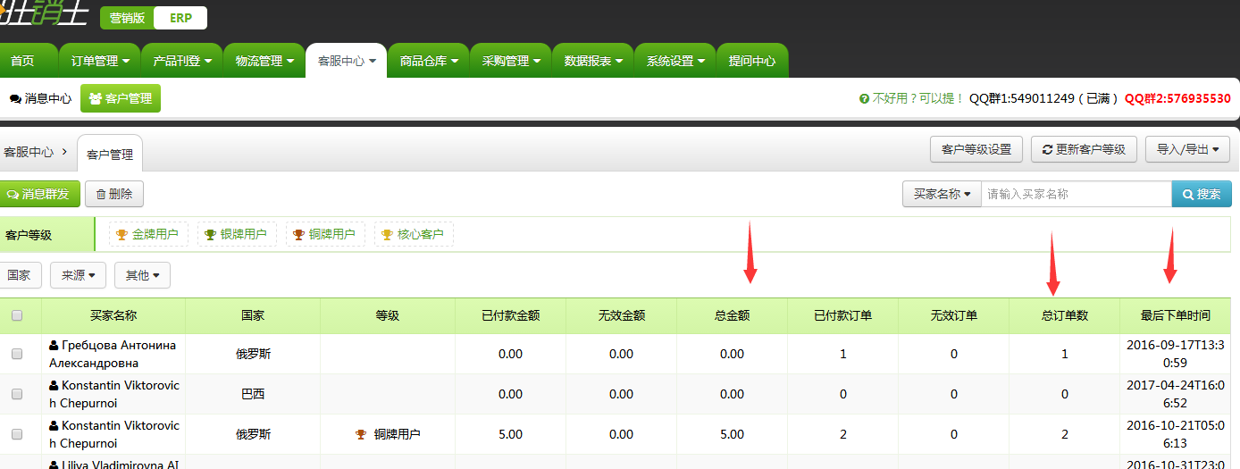
Task: Go to 提问中心
Action: pos(752,61)
